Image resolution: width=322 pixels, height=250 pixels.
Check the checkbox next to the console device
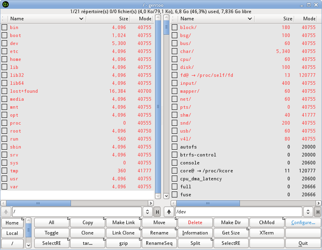174,163
